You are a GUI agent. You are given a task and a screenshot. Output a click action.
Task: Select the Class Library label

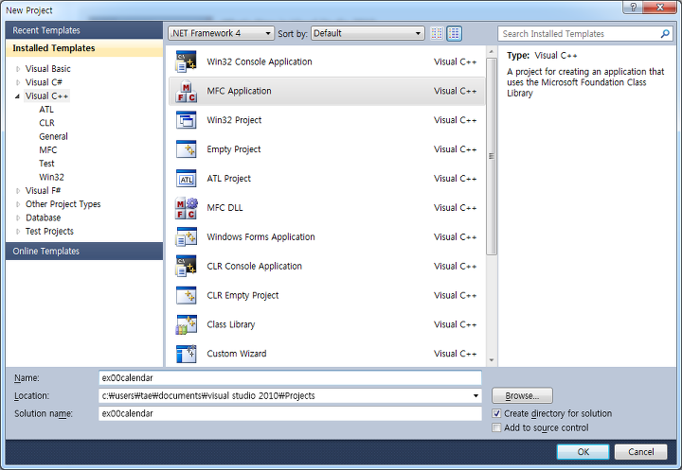(230, 324)
